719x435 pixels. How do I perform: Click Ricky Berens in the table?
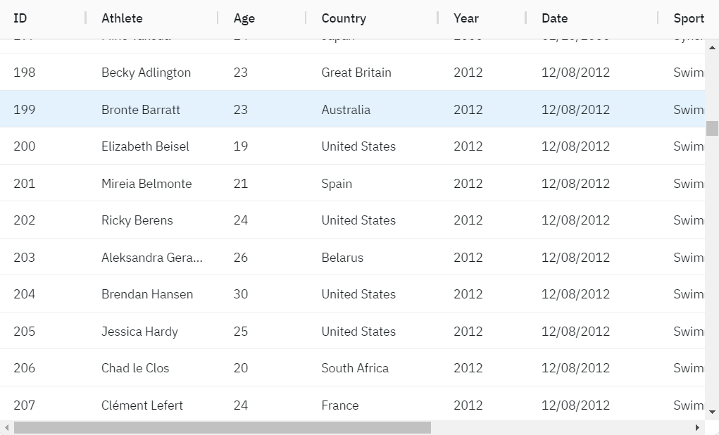click(137, 220)
